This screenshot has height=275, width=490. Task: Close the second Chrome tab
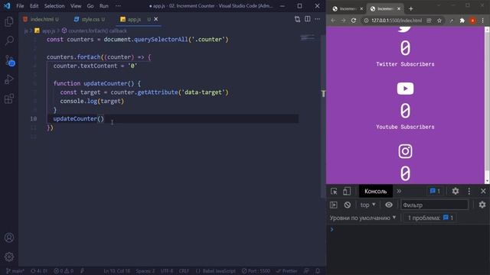(x=399, y=8)
